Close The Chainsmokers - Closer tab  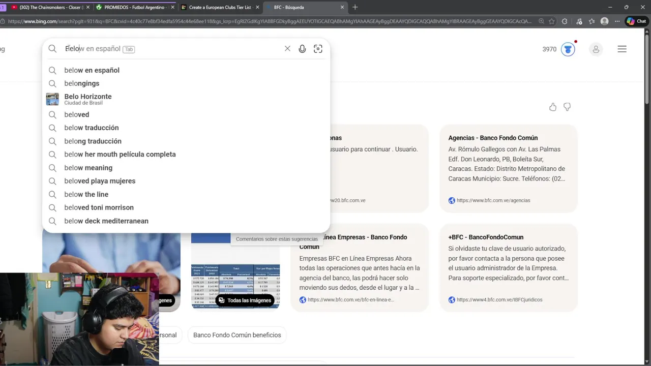88,7
